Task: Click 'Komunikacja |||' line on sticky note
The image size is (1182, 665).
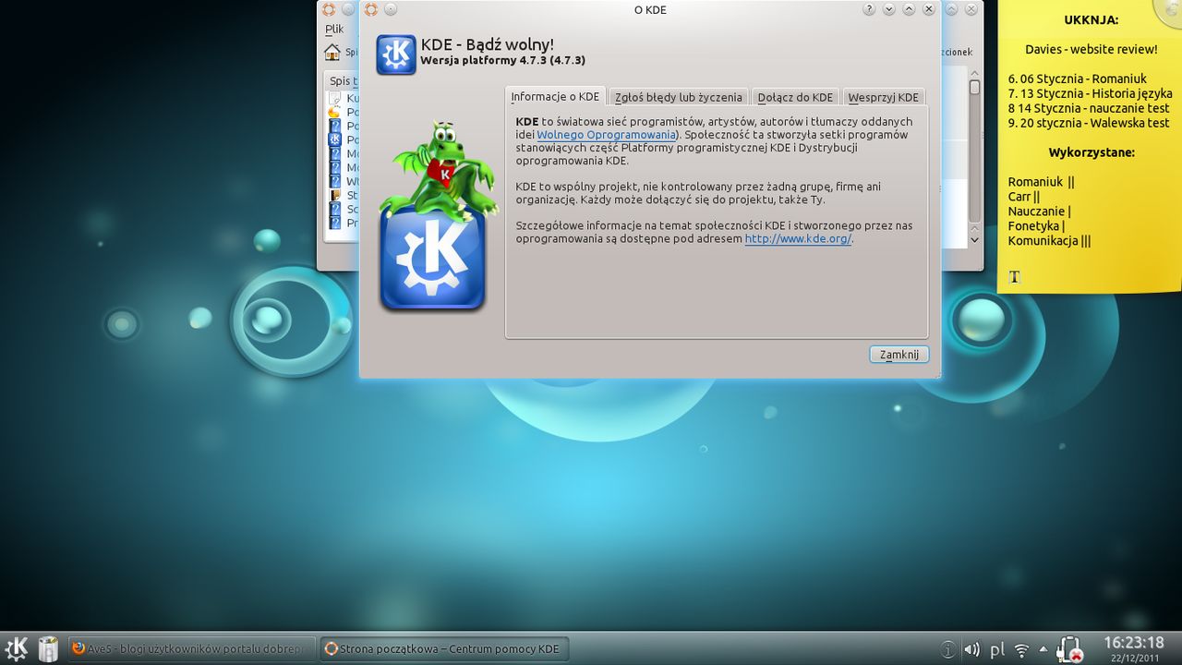Action: (x=1049, y=241)
